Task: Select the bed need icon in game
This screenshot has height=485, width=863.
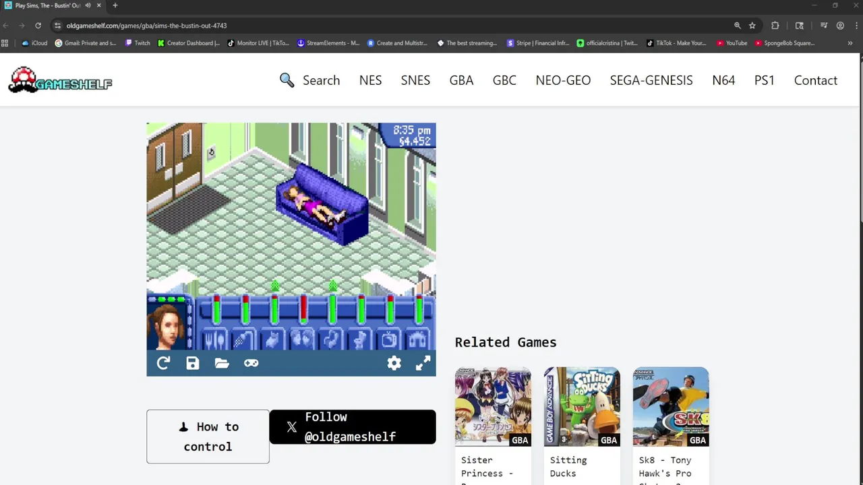Action: (273, 340)
